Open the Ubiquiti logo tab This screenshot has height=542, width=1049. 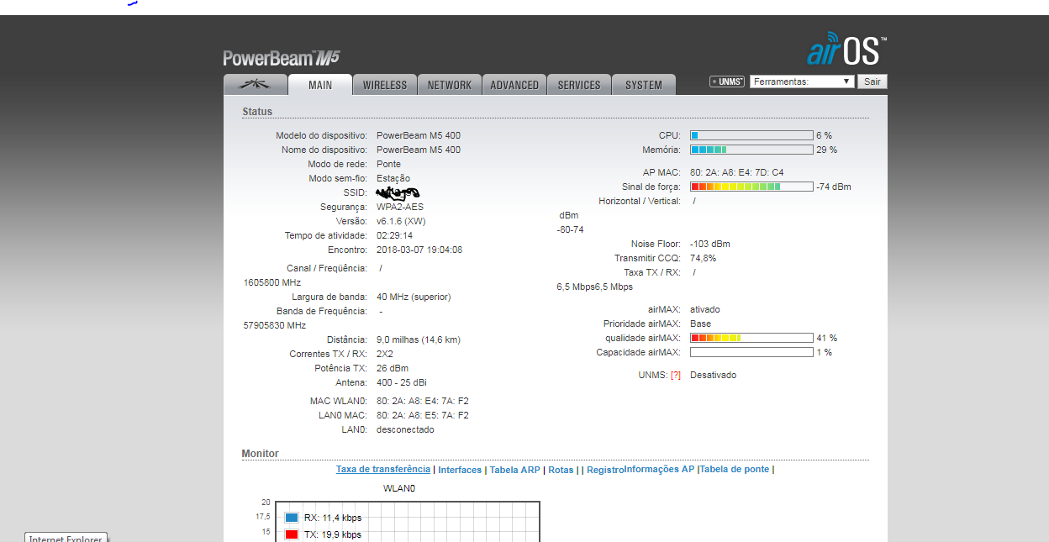255,85
